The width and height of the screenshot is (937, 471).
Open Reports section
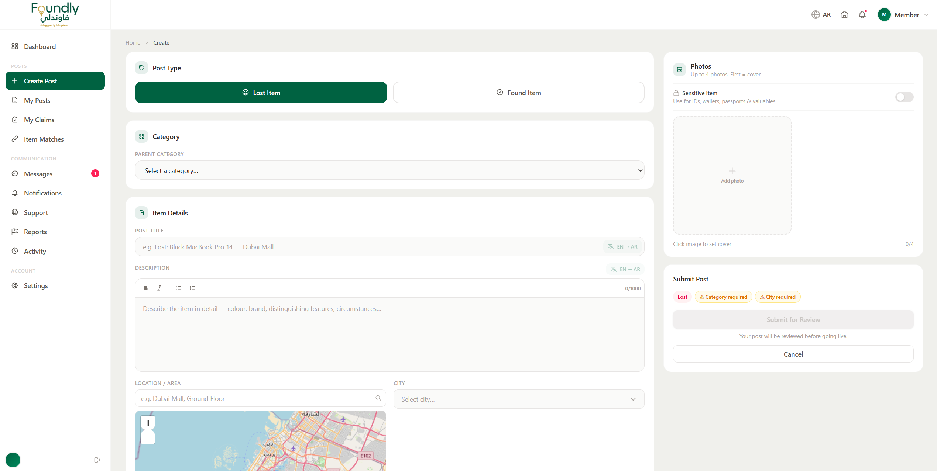(55, 232)
